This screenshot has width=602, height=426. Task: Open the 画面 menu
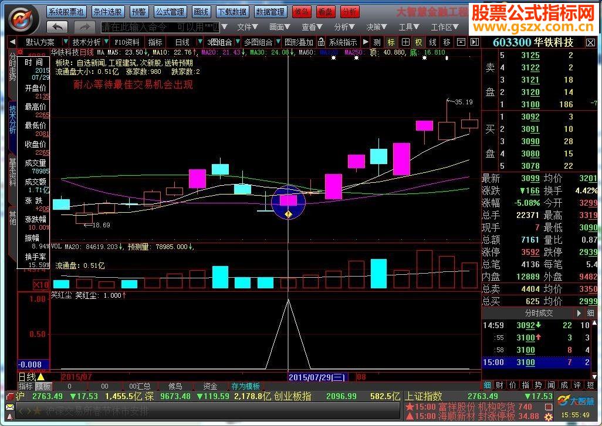click(x=279, y=27)
